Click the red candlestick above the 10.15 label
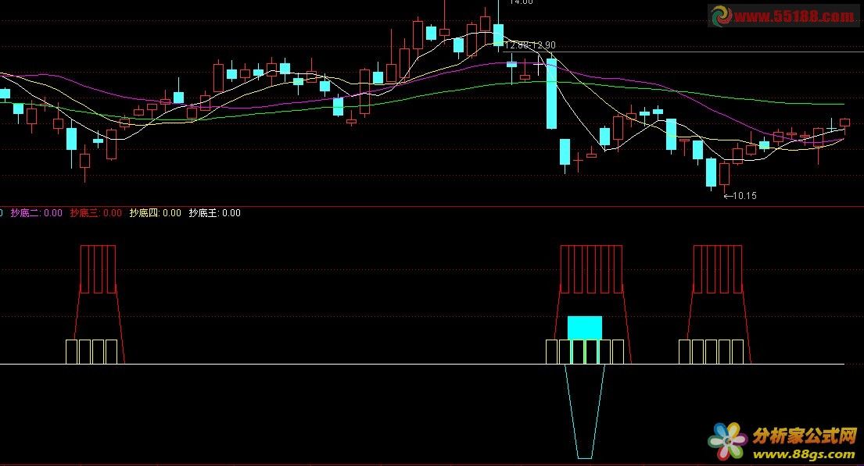Screen dimensions: 864x466 [x=724, y=175]
